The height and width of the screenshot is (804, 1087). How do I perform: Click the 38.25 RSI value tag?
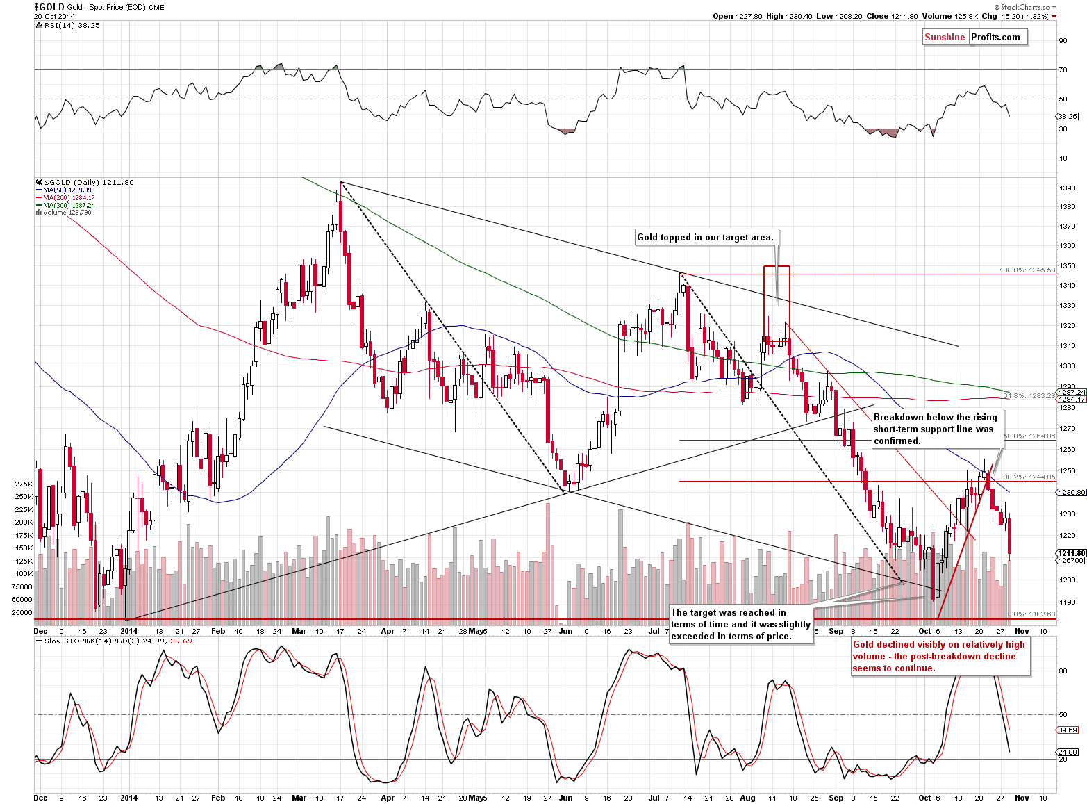pyautogui.click(x=1068, y=116)
